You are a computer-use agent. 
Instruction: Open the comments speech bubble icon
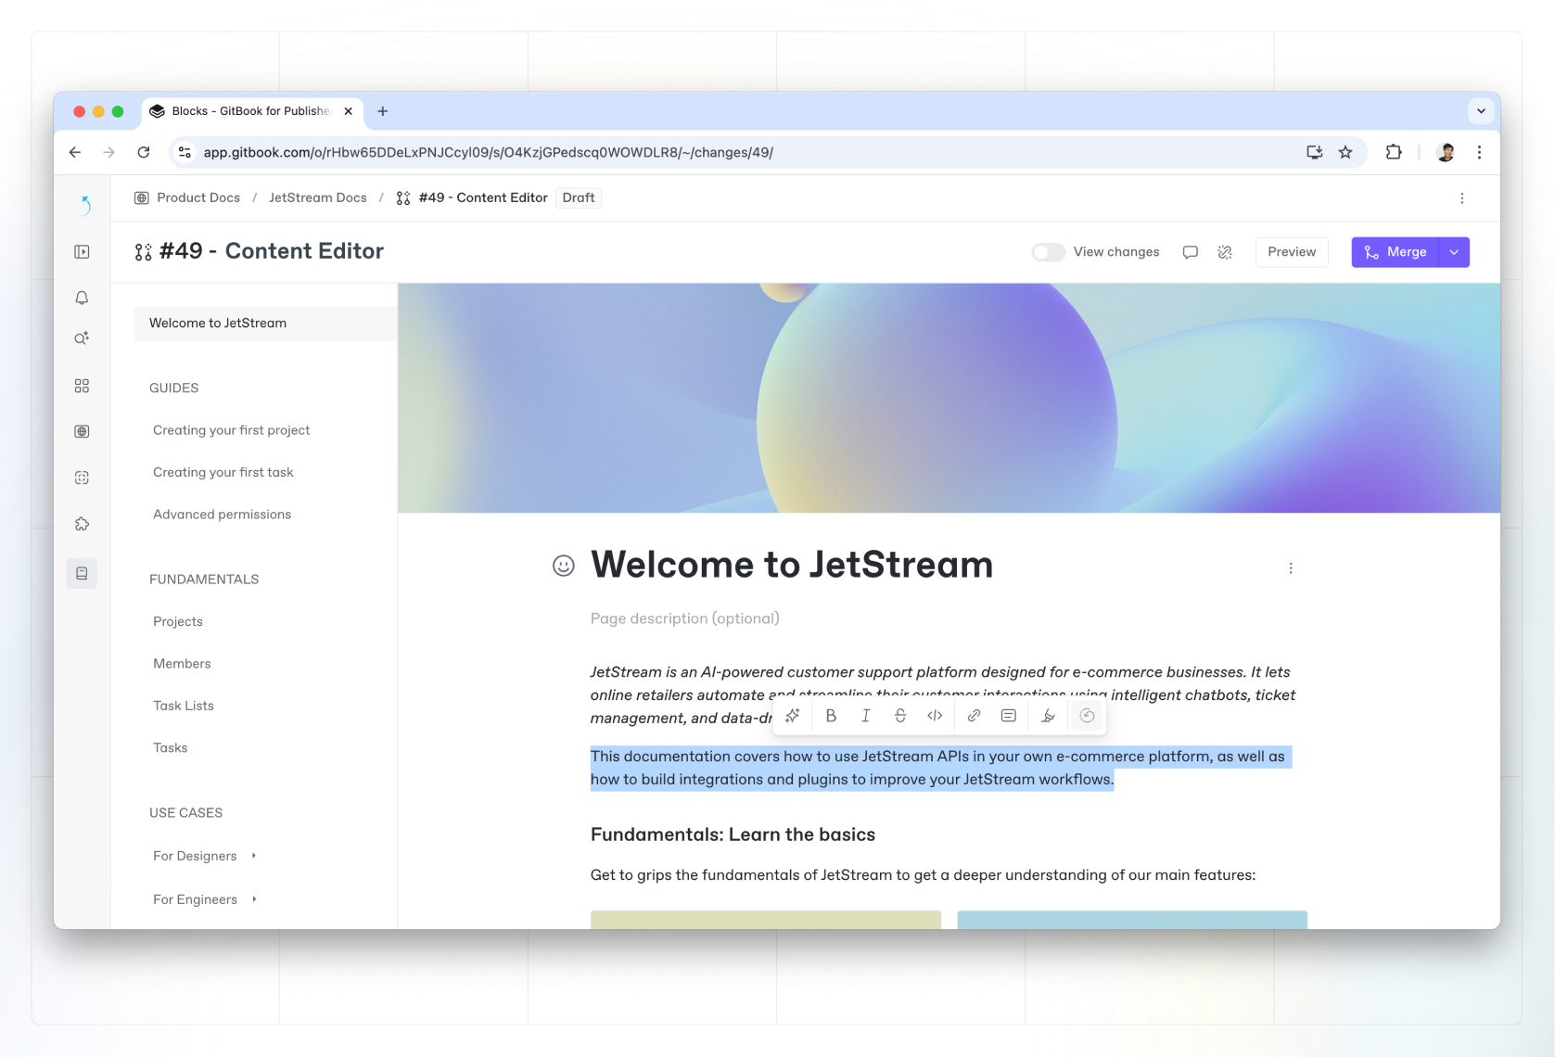point(1190,252)
